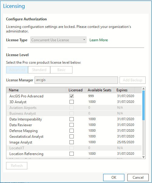Sort by the Name column header
The height and width of the screenshot is (183, 152).
coord(36,90)
